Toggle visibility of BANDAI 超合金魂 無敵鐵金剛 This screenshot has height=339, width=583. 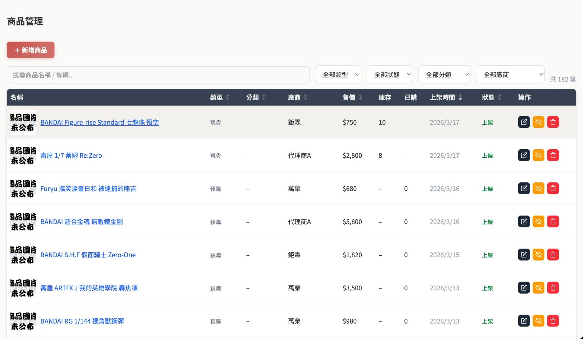click(x=538, y=221)
